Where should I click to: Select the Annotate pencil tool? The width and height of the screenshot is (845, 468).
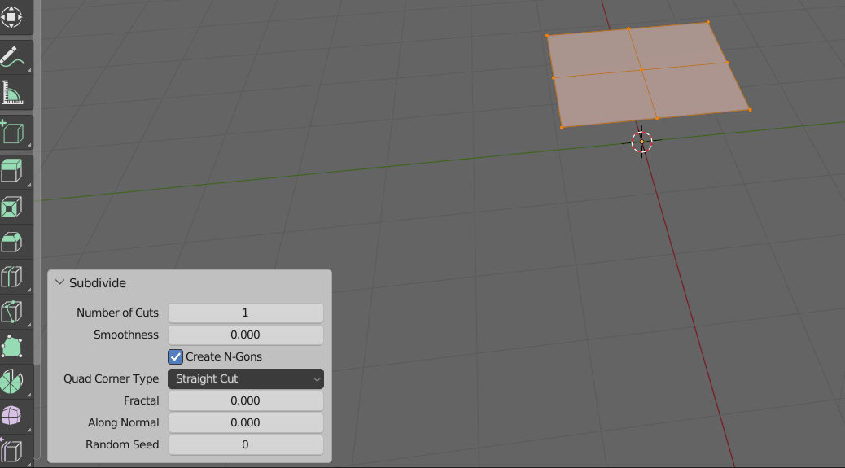coord(12,58)
